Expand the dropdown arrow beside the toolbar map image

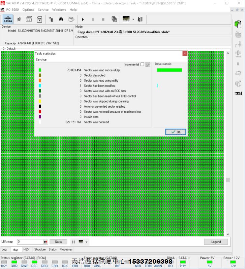pyautogui.click(x=133, y=19)
